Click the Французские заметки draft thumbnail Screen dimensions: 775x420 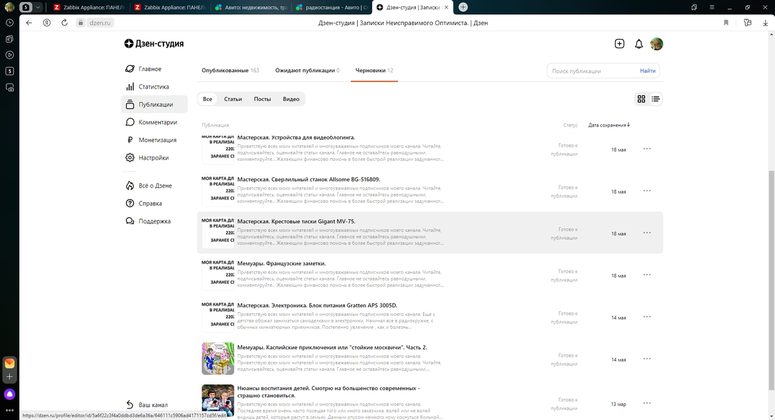click(218, 274)
